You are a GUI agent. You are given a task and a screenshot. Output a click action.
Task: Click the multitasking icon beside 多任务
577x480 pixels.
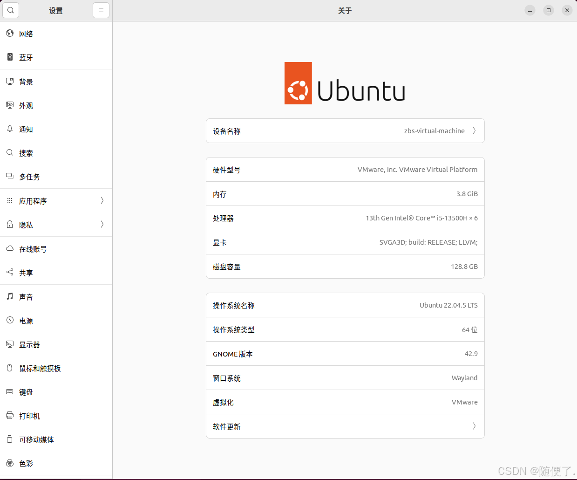coord(10,176)
